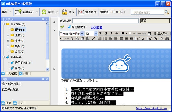Click the 插入附件 button
The image size is (172, 112).
(161, 34)
